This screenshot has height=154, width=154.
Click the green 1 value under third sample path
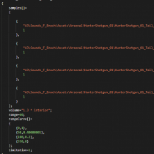[x=24, y=75]
